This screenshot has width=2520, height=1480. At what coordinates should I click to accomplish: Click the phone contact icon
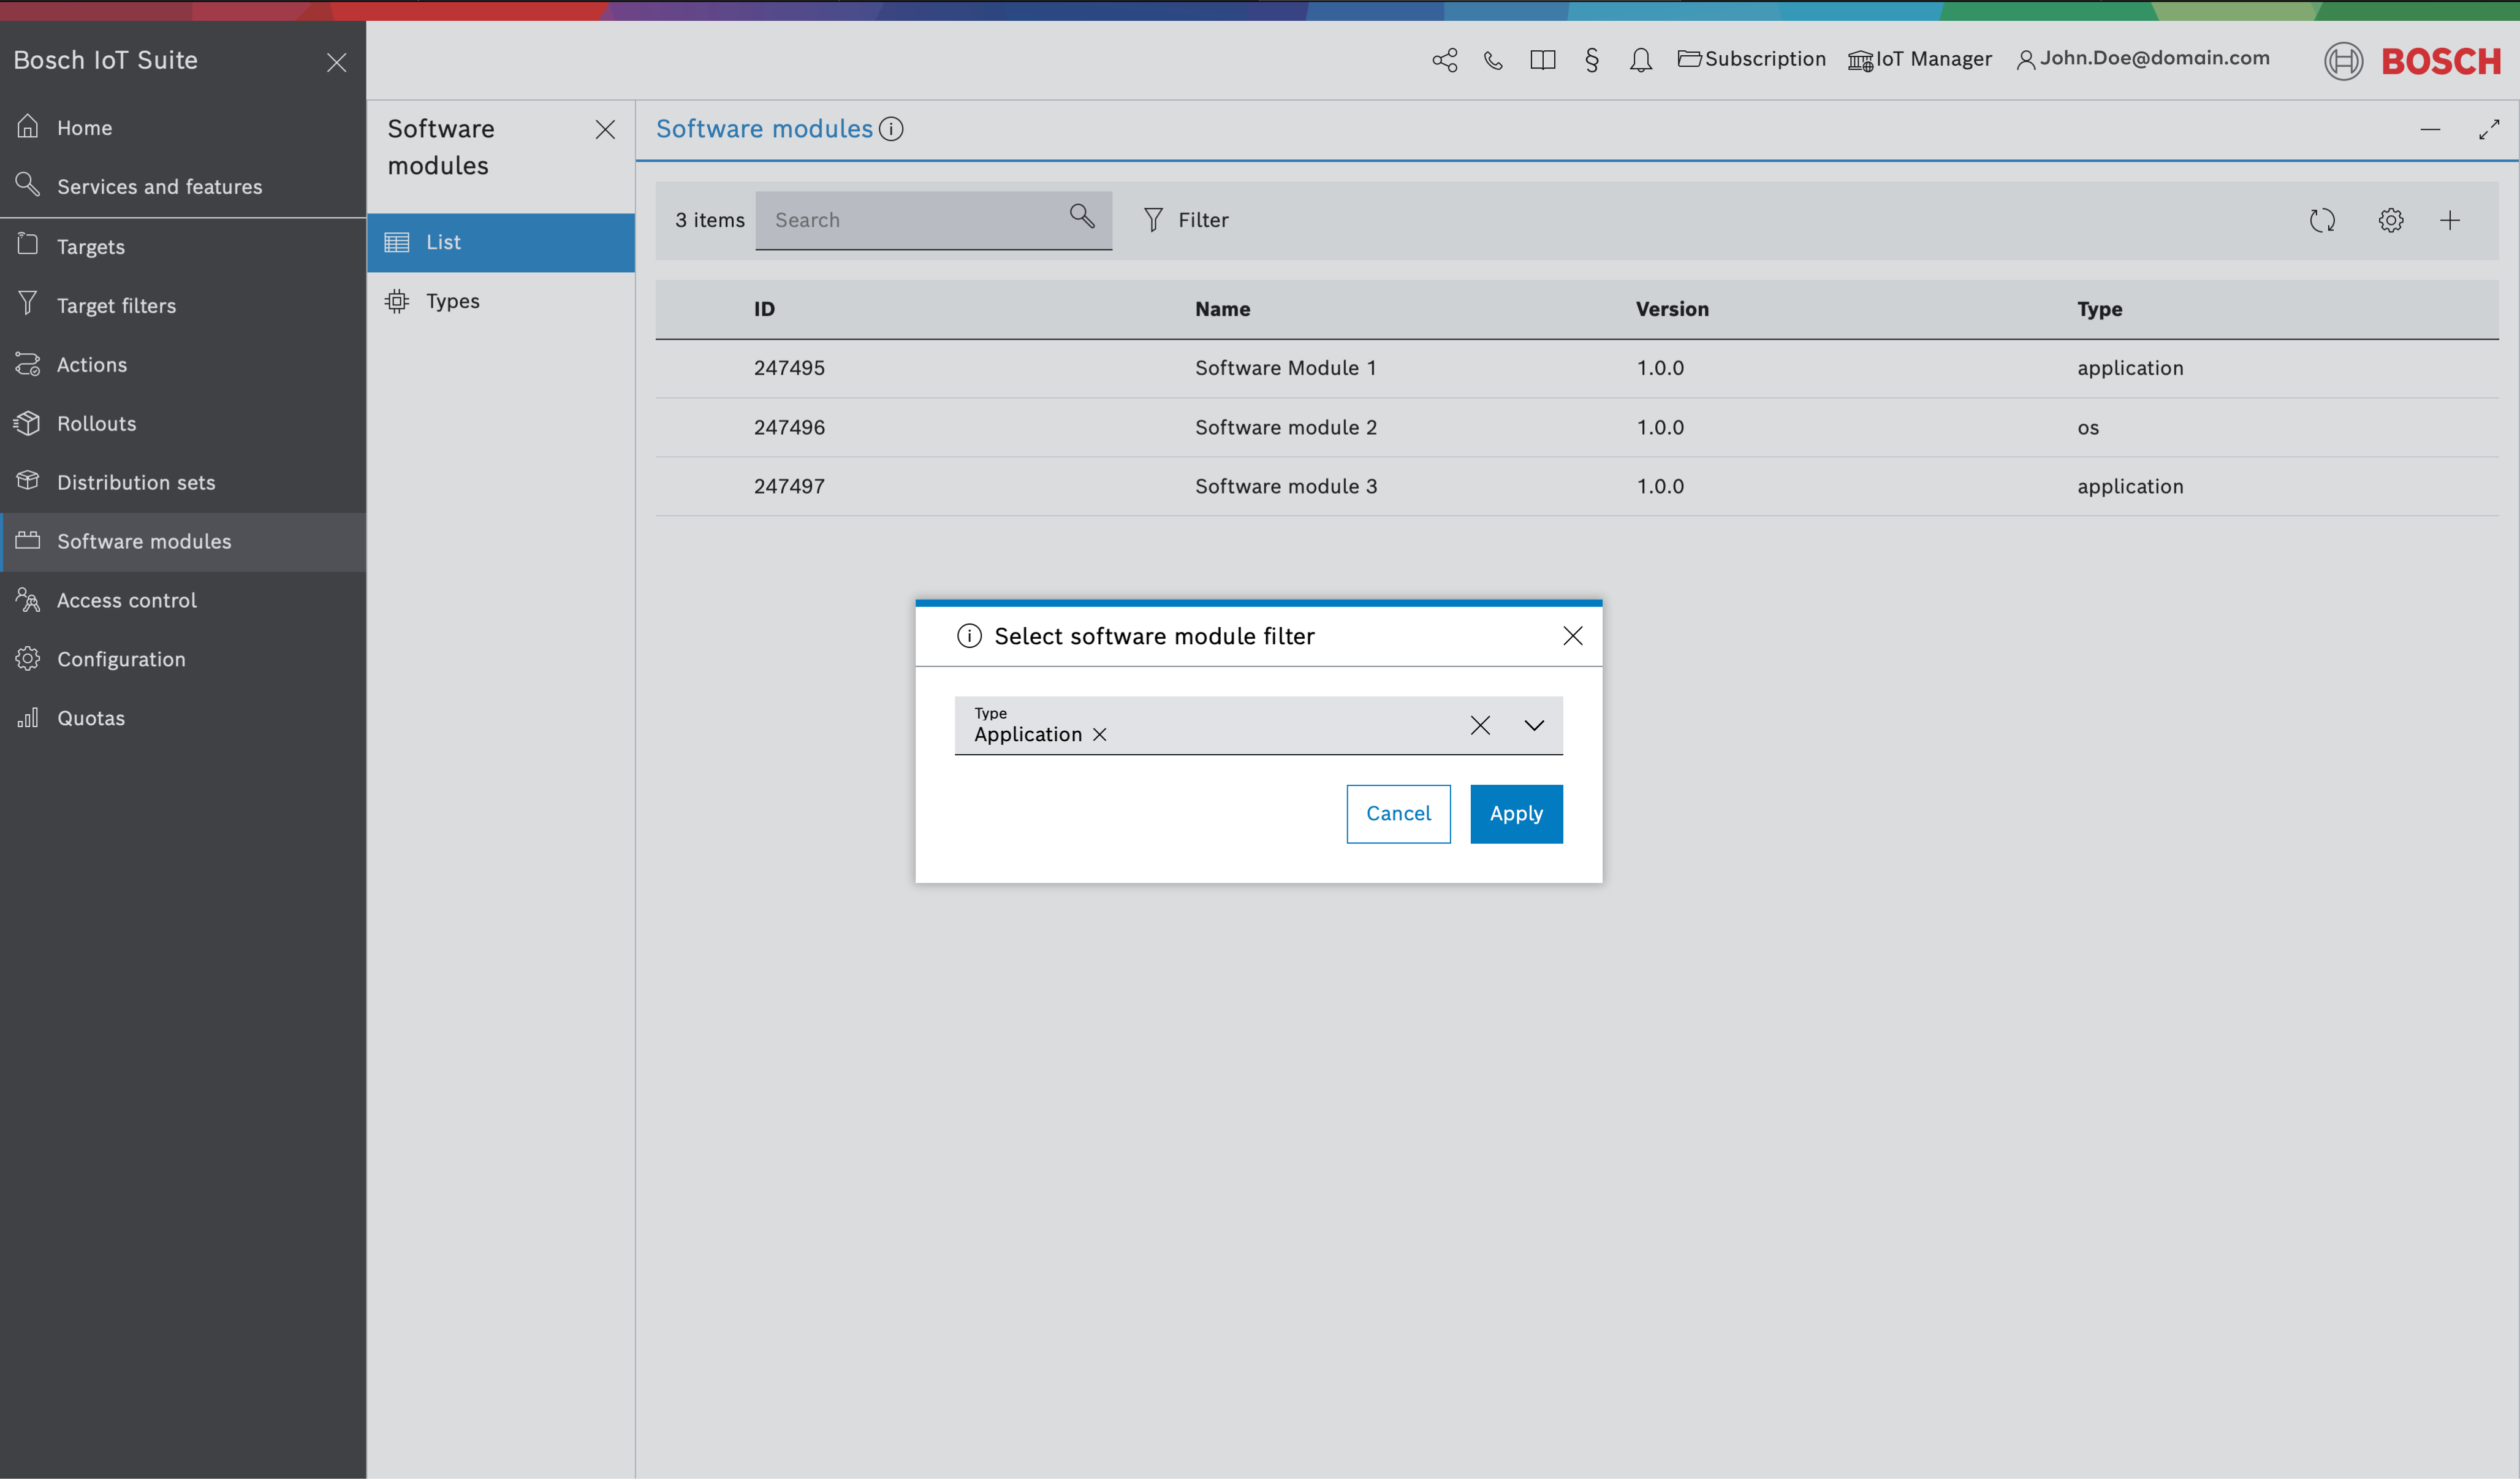[x=1493, y=60]
